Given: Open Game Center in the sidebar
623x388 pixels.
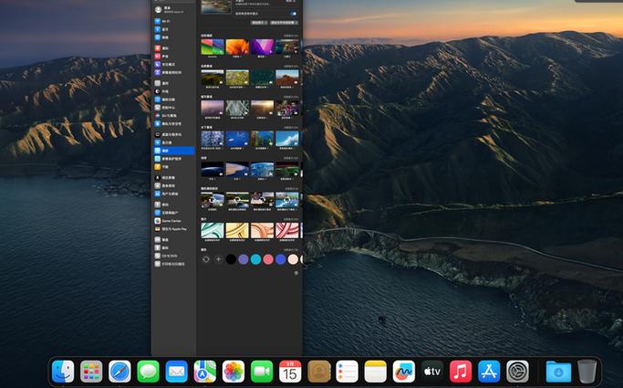Looking at the screenshot, I should [171, 221].
